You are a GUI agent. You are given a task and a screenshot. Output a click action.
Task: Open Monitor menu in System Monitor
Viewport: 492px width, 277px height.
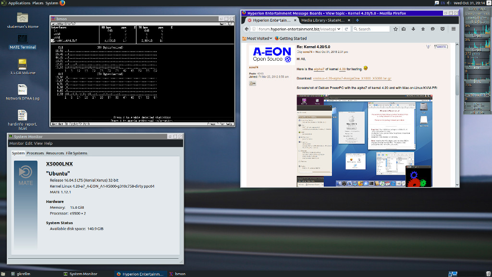16,143
